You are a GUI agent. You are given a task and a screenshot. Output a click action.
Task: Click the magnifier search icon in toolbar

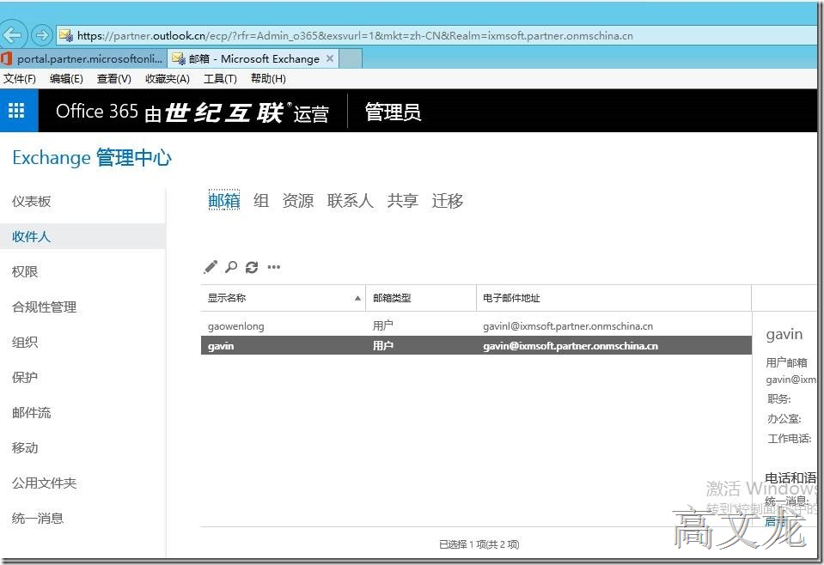pyautogui.click(x=230, y=267)
